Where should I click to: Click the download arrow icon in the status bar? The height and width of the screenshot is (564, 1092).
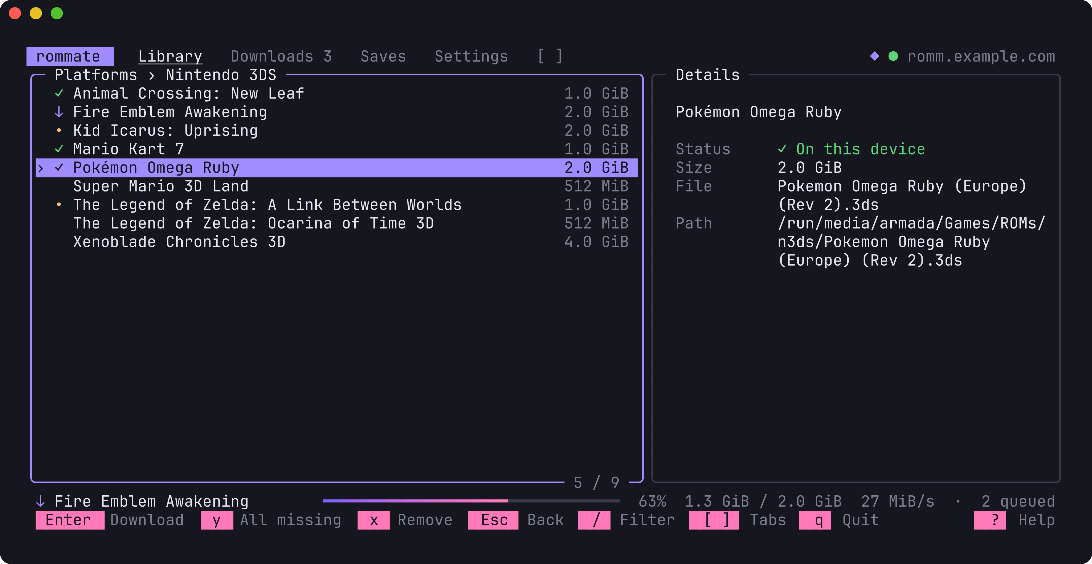[x=40, y=501]
